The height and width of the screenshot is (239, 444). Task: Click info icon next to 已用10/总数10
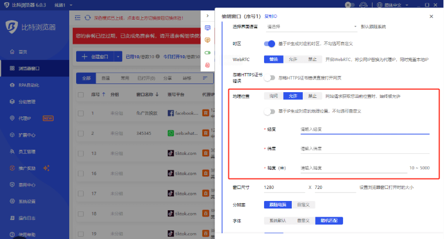pyautogui.click(x=158, y=56)
